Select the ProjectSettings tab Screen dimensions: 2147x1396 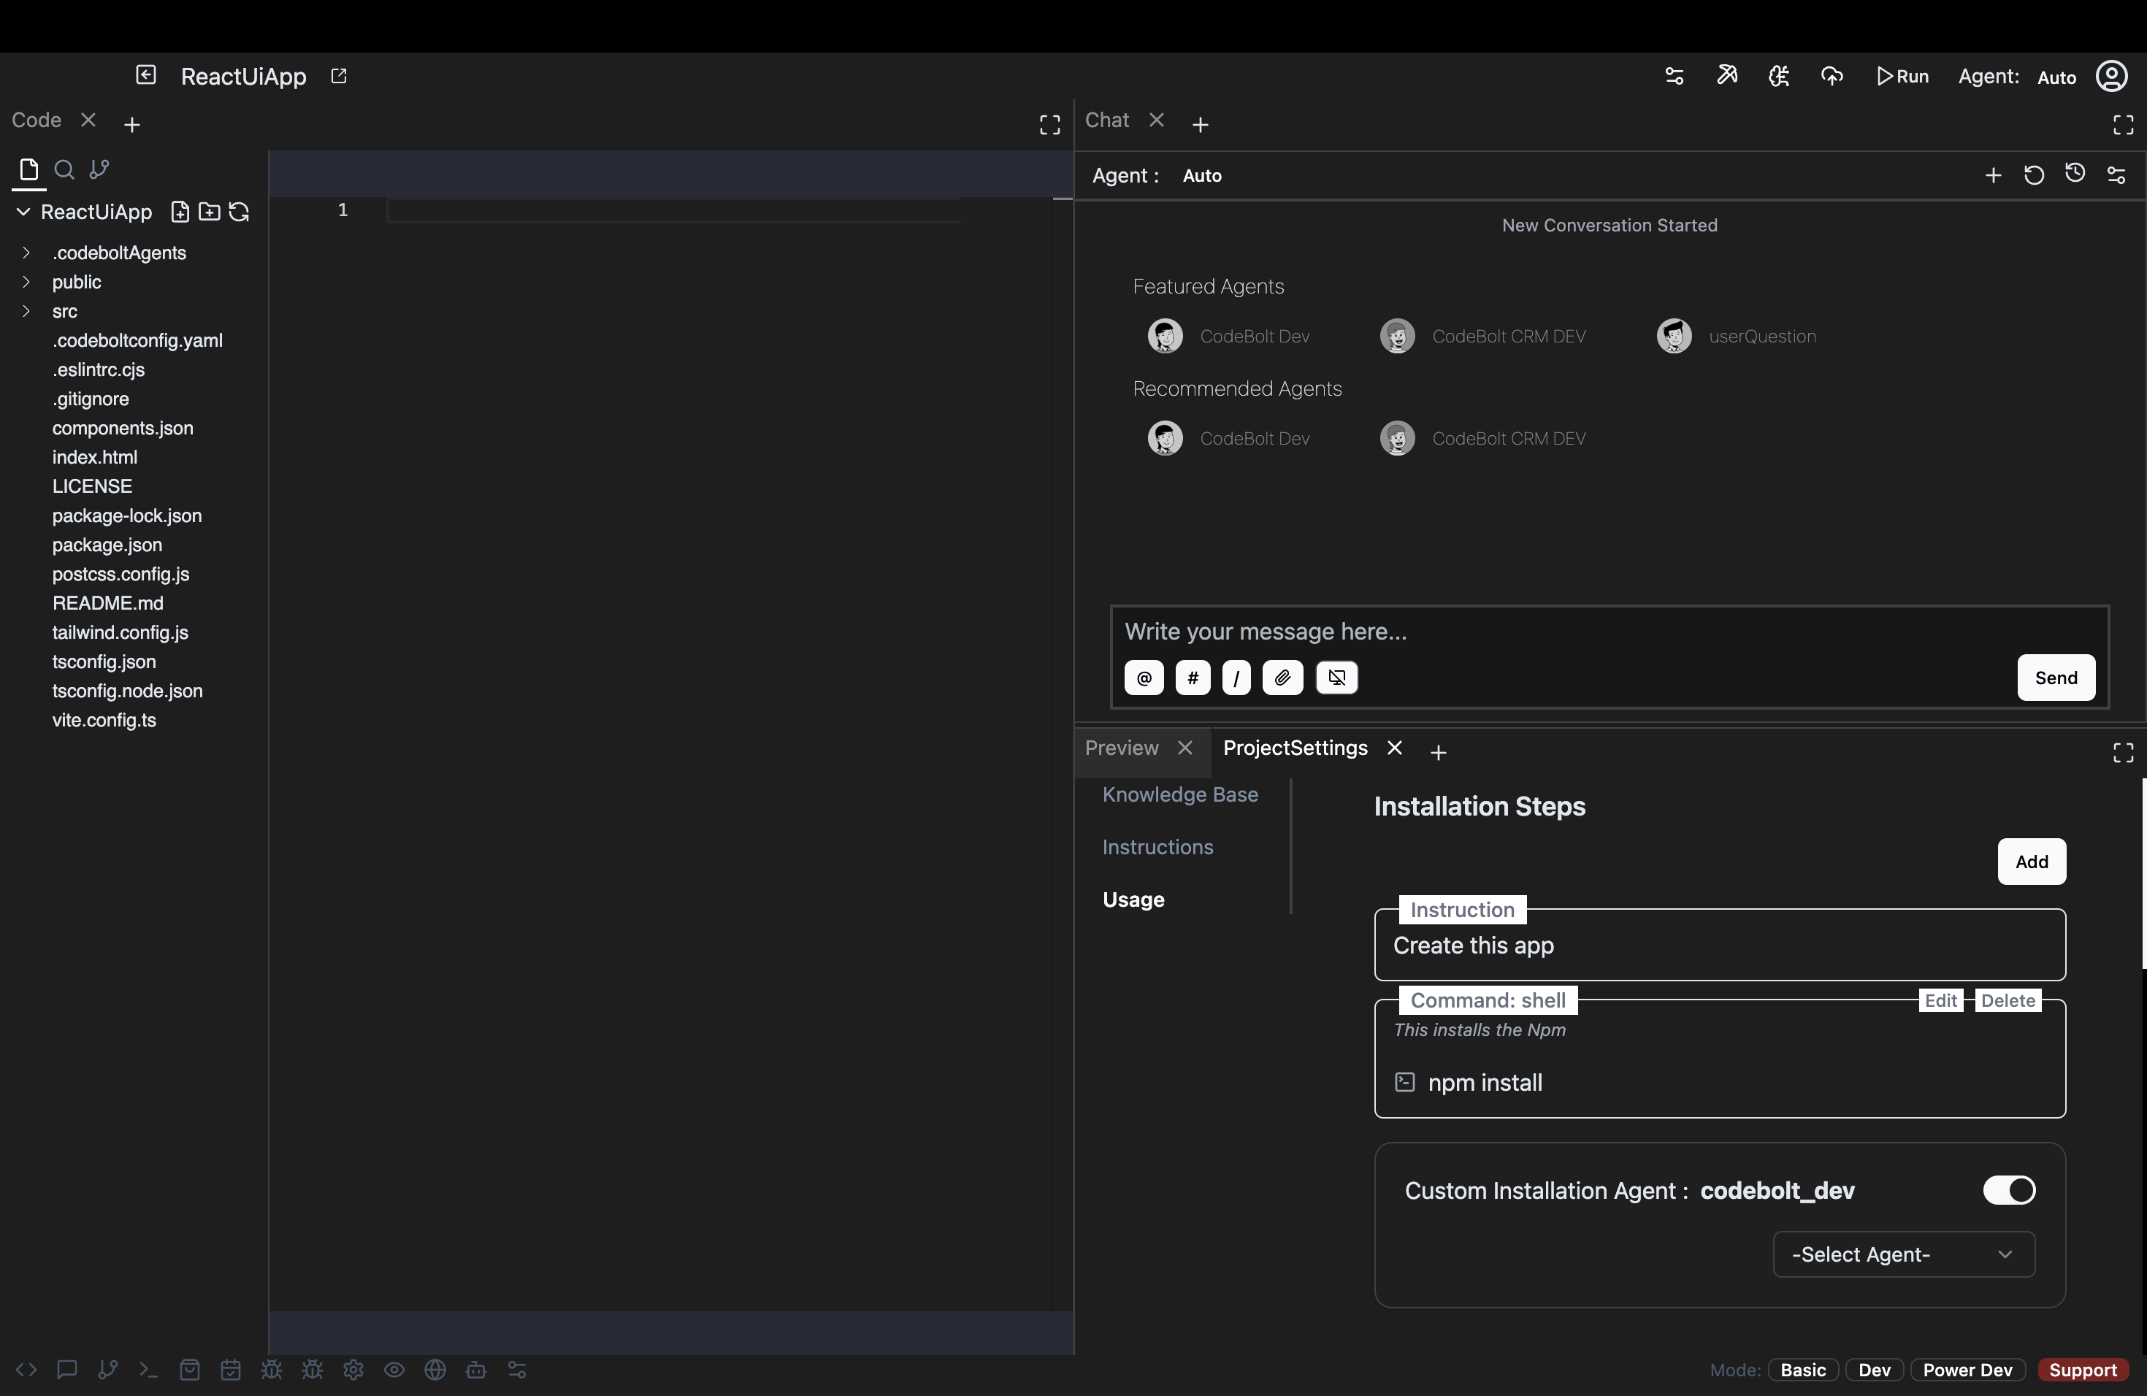(1296, 748)
